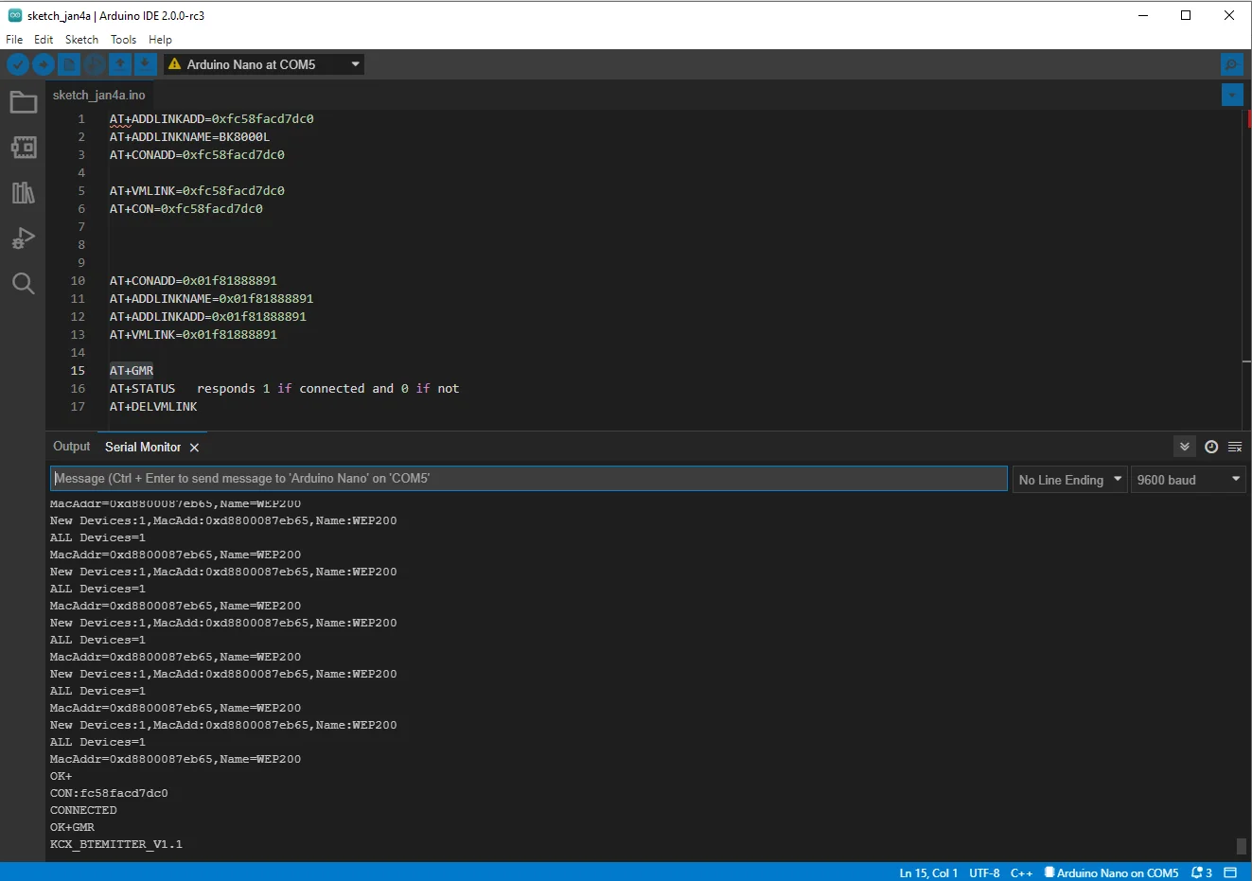Click the Upload arrow button
Viewport: 1252px width, 881px height.
(x=44, y=64)
